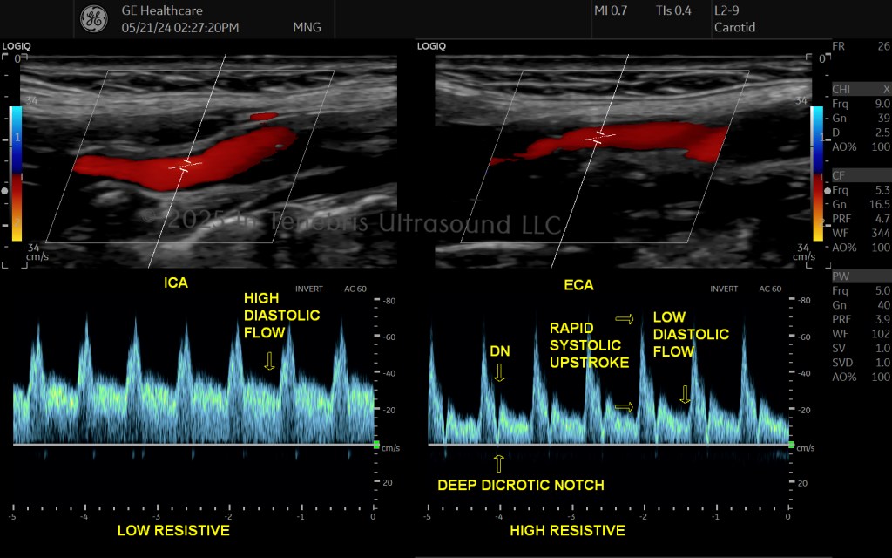Select the Carotid preset label
Viewport: 892px width, 558px height.
734,27
